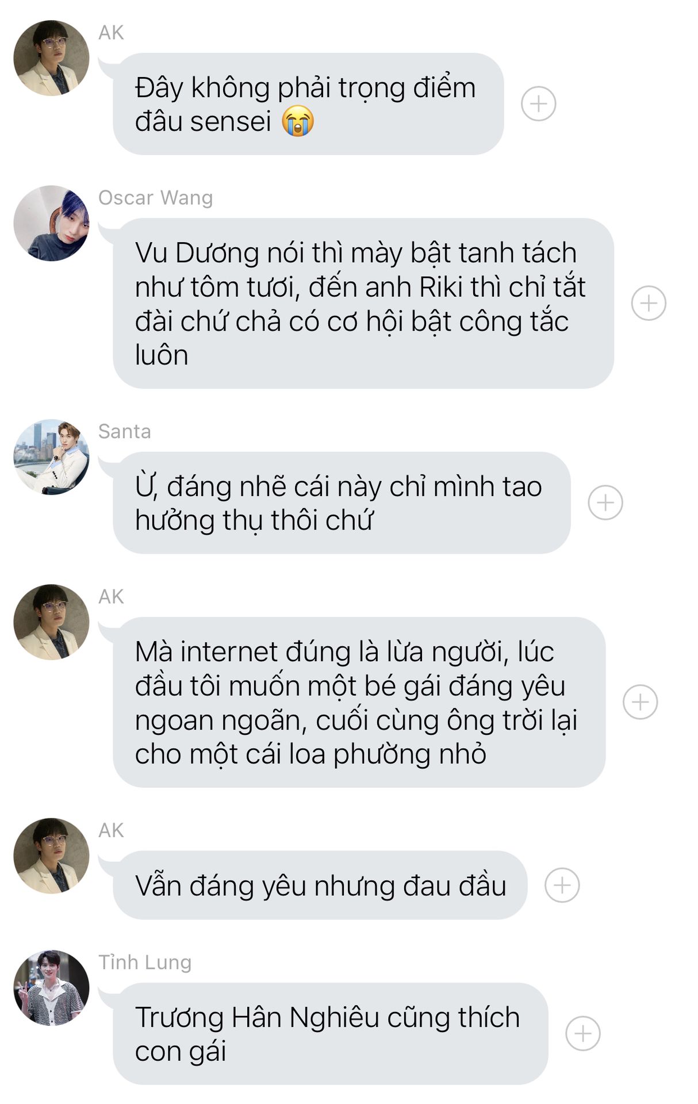Tap plus icon next to Oscar Wang's message

click(x=649, y=303)
